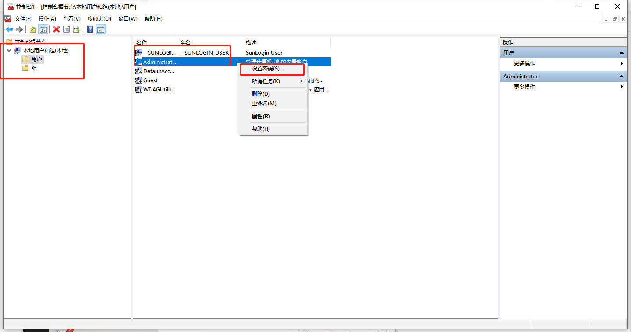Select the Guest user row name
Screen dimensions: 631x332
tap(151, 80)
